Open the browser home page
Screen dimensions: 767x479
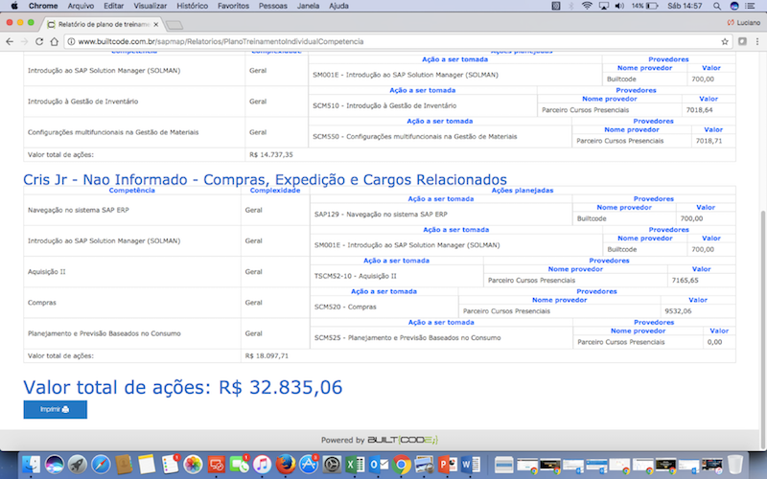(x=55, y=41)
